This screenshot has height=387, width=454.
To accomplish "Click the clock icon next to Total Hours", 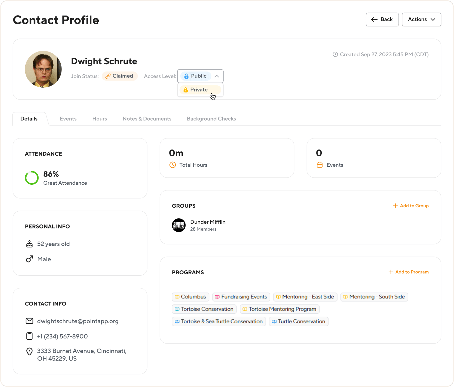I will [173, 165].
